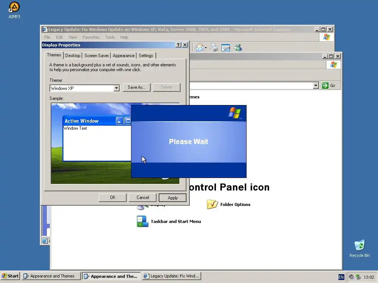
Task: Click the Start button
Action: tap(10, 276)
